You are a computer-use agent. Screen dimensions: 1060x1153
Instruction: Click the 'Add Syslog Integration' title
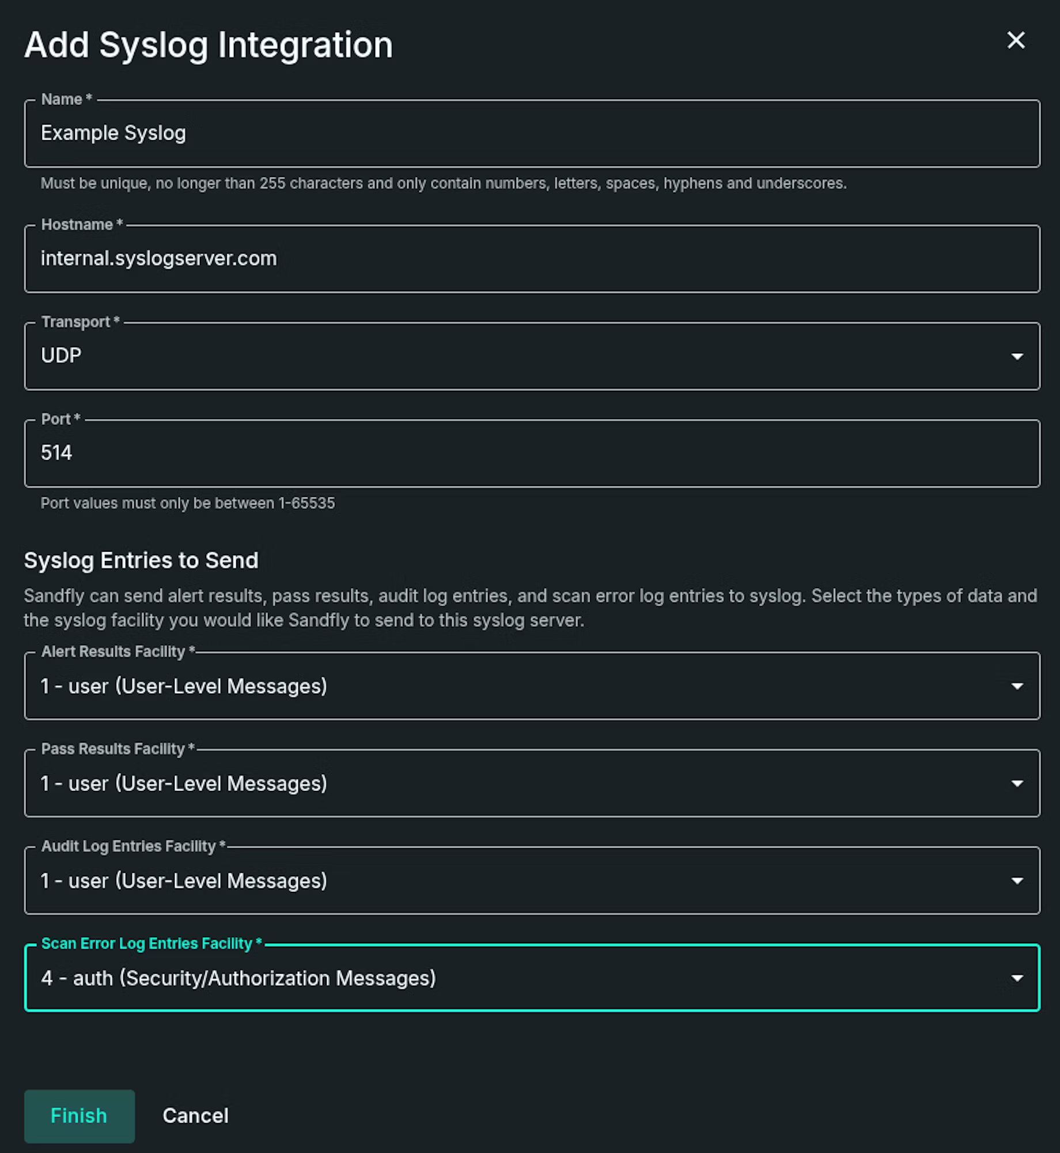209,45
